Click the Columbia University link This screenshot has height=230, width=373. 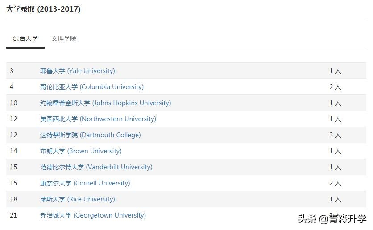point(91,87)
